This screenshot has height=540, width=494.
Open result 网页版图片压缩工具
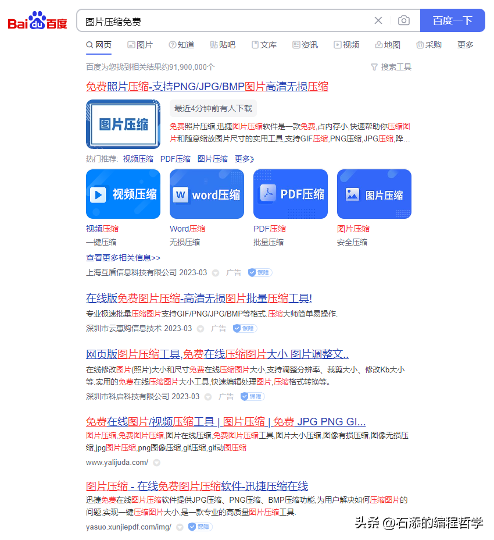pos(217,354)
